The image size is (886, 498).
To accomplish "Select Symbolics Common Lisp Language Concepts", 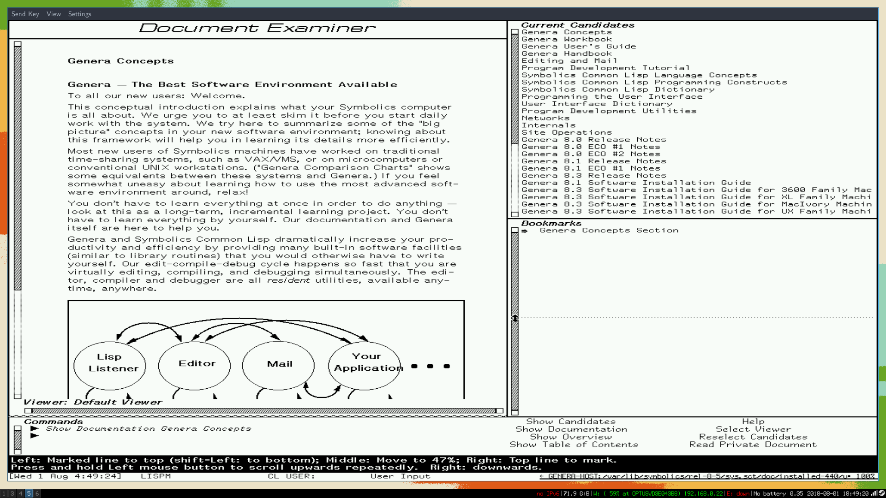I will [x=639, y=75].
